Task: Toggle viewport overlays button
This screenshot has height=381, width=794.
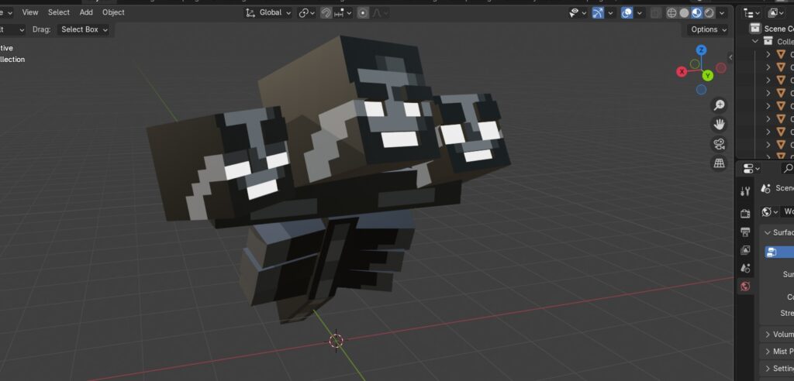Action: [x=627, y=12]
